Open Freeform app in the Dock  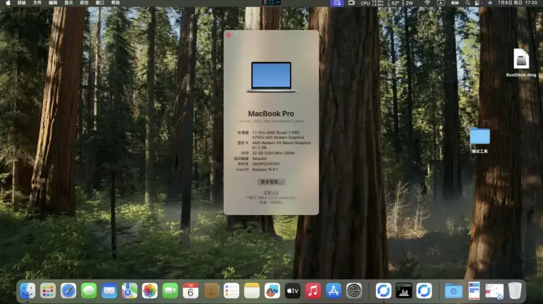point(272,291)
